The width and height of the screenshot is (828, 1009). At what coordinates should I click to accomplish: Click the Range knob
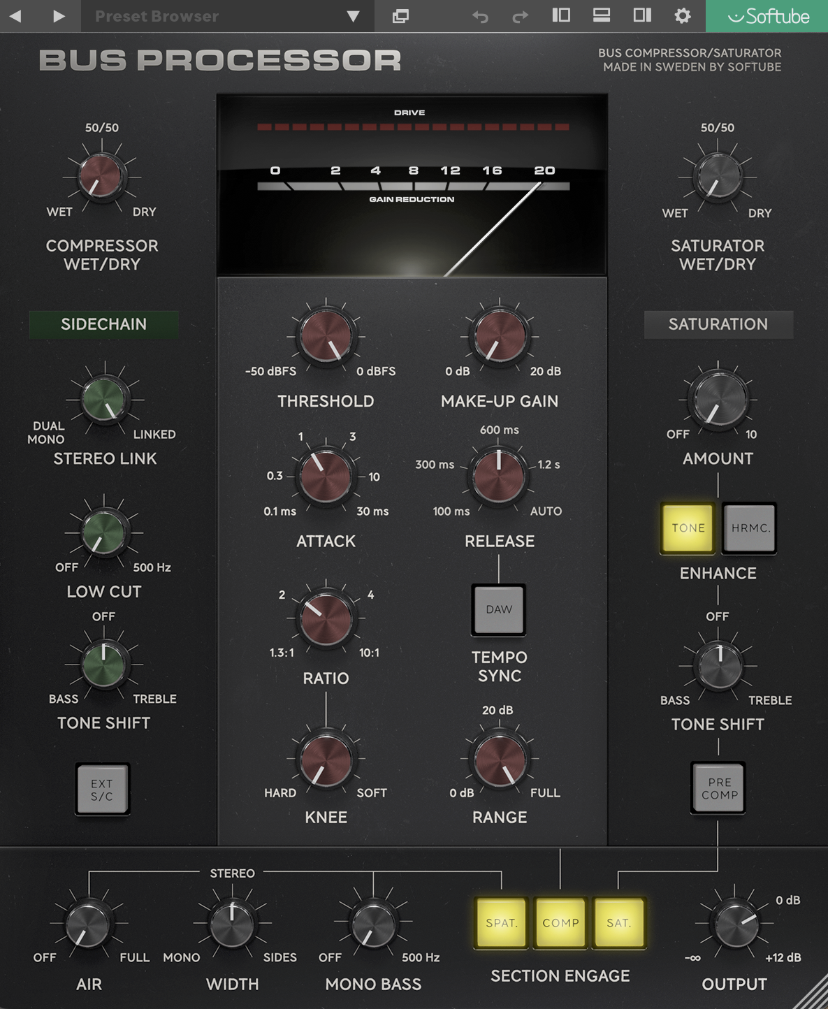[x=500, y=760]
